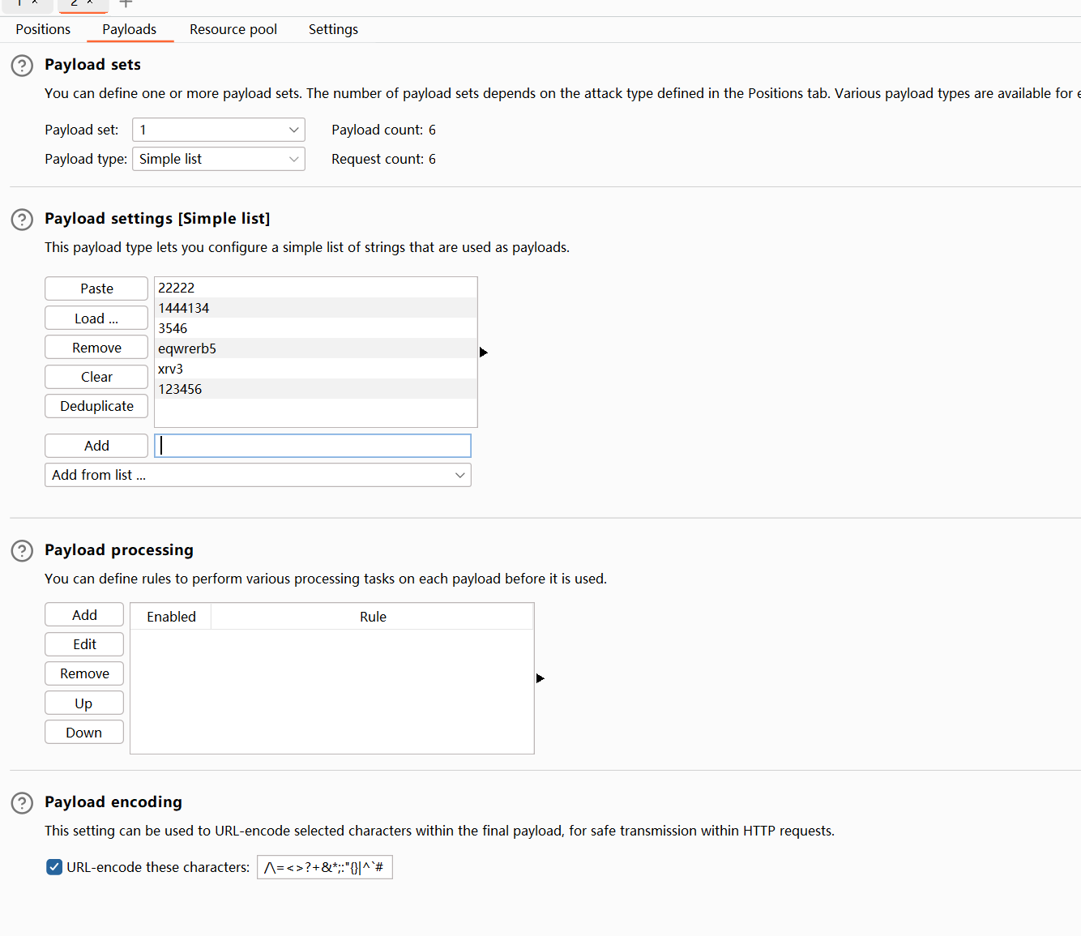This screenshot has width=1081, height=936.
Task: Switch to the Positions tab
Action: tap(43, 29)
